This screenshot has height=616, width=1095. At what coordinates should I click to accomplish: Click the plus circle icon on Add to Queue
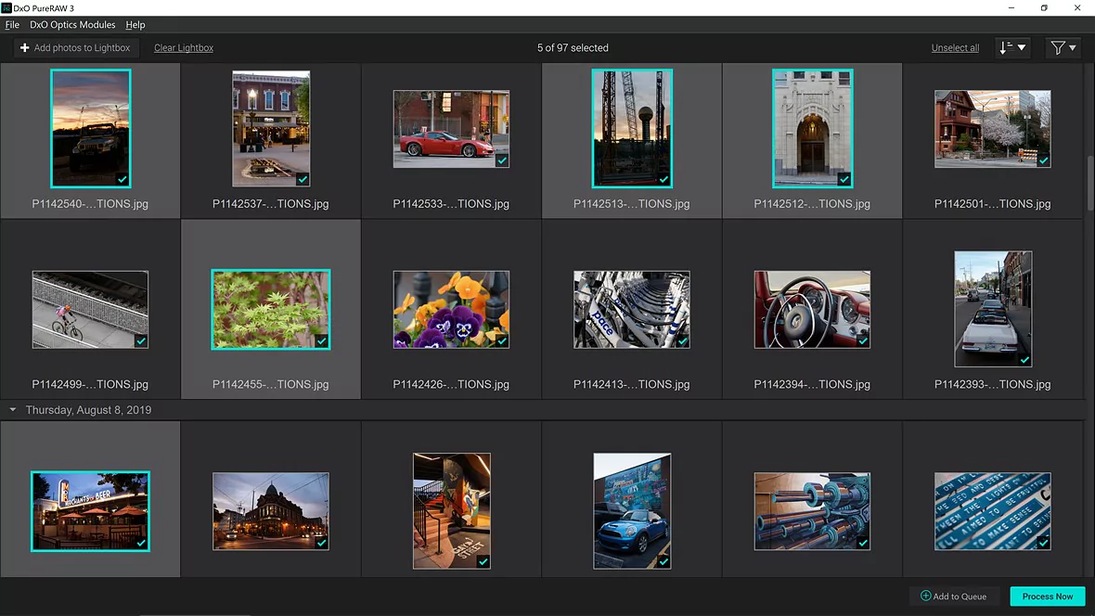pos(925,597)
